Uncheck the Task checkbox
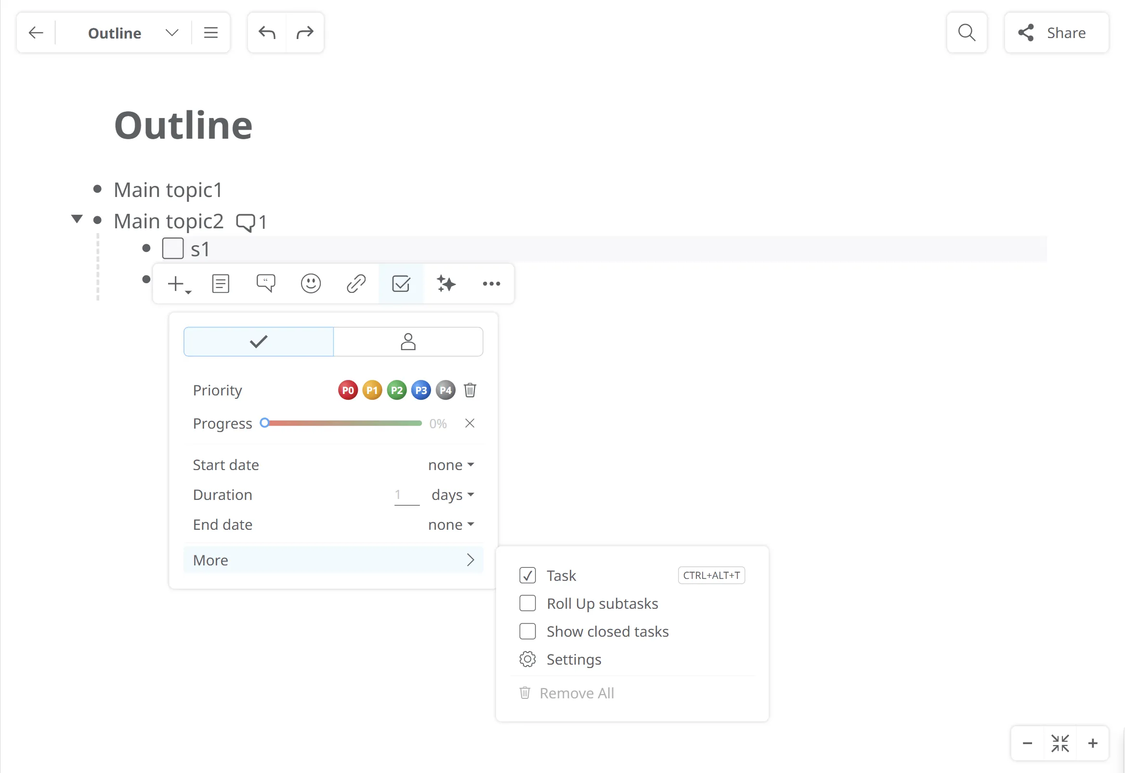The height and width of the screenshot is (773, 1125). (x=527, y=576)
